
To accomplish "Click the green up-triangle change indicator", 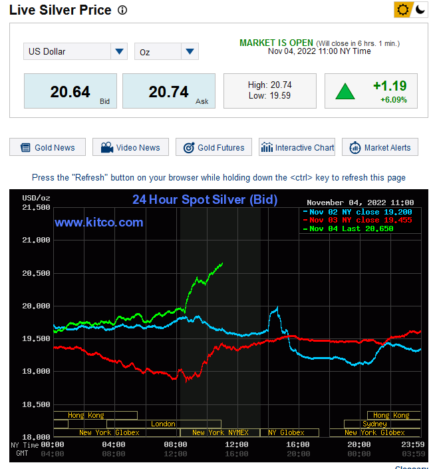I will (x=345, y=91).
